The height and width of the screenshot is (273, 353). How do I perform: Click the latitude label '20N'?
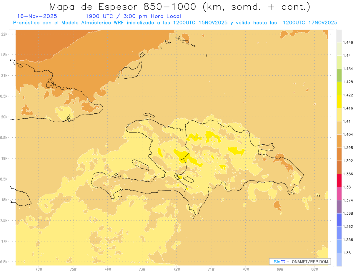pos(5,117)
